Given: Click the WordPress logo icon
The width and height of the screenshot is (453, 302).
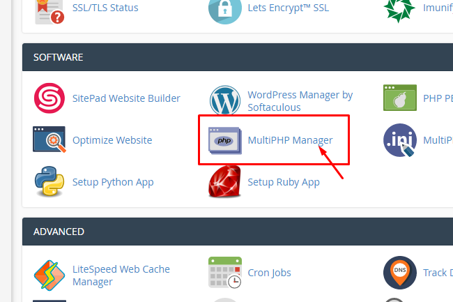Looking at the screenshot, I should click(225, 100).
